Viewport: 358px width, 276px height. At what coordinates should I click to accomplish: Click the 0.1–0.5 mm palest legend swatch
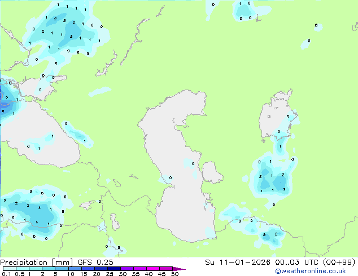pyautogui.click(x=10, y=269)
